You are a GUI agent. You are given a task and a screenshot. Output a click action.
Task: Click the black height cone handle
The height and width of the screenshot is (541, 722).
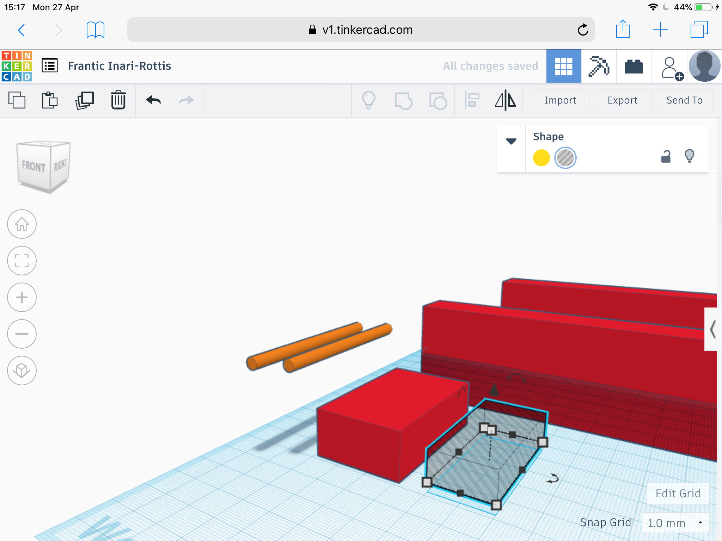click(494, 390)
